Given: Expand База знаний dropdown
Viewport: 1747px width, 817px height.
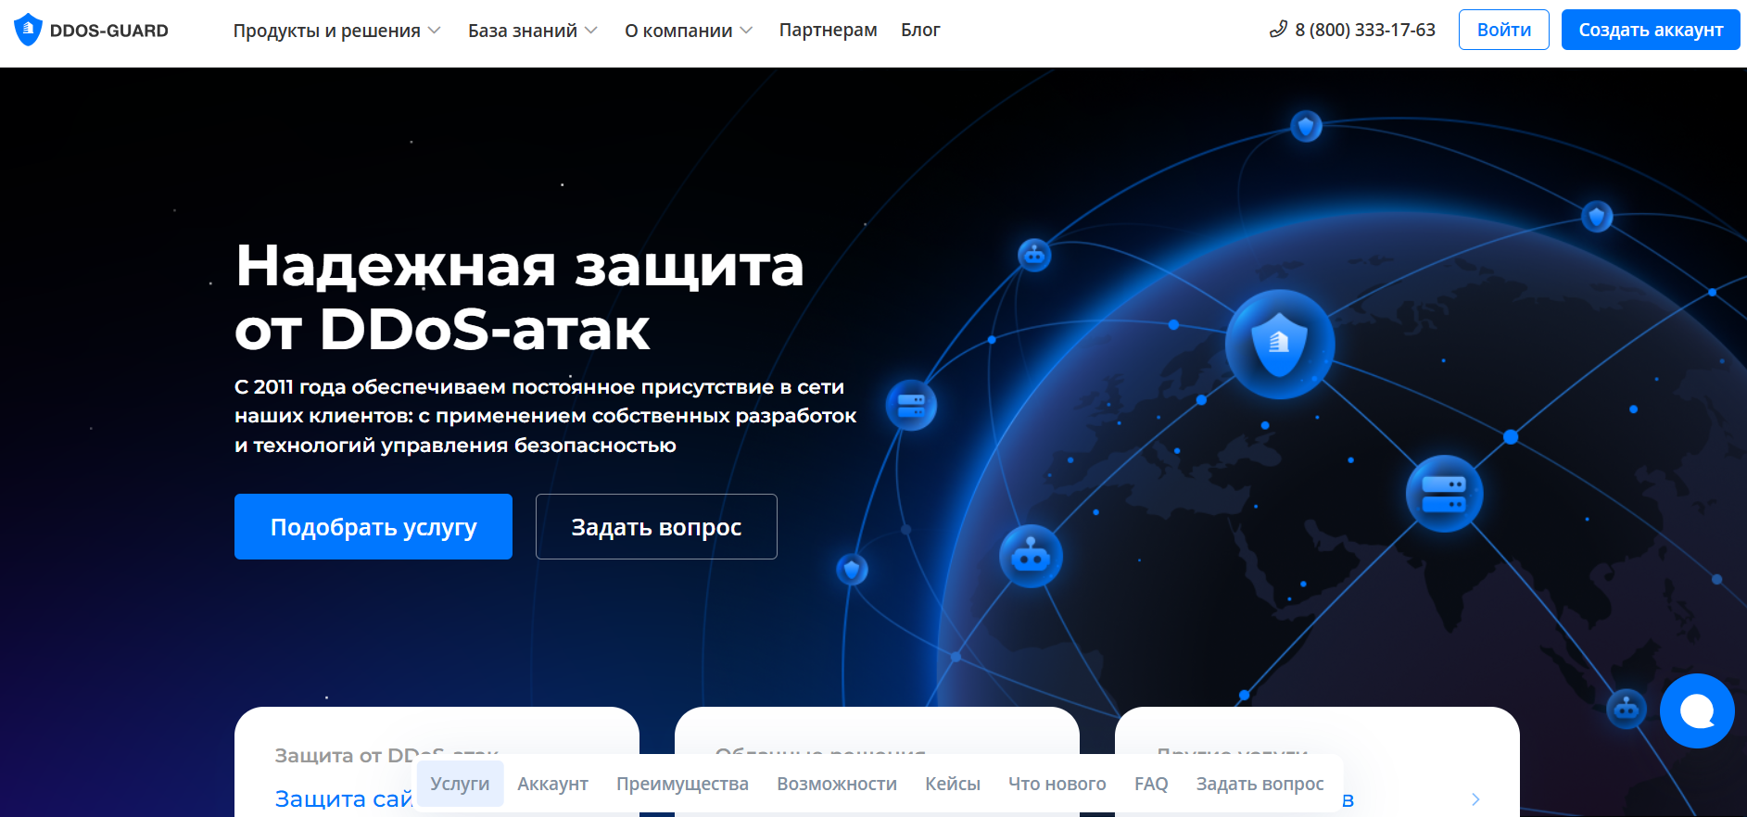Looking at the screenshot, I should tap(533, 31).
